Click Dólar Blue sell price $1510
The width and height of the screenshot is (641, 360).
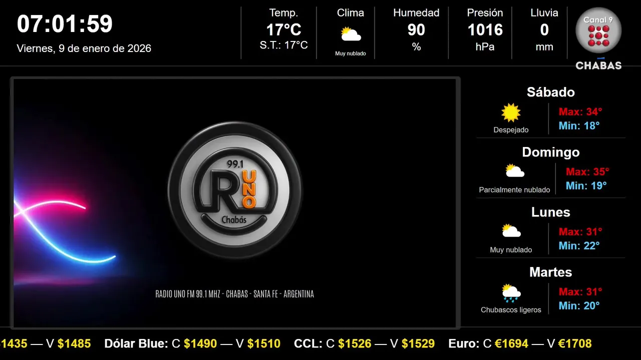click(x=264, y=343)
